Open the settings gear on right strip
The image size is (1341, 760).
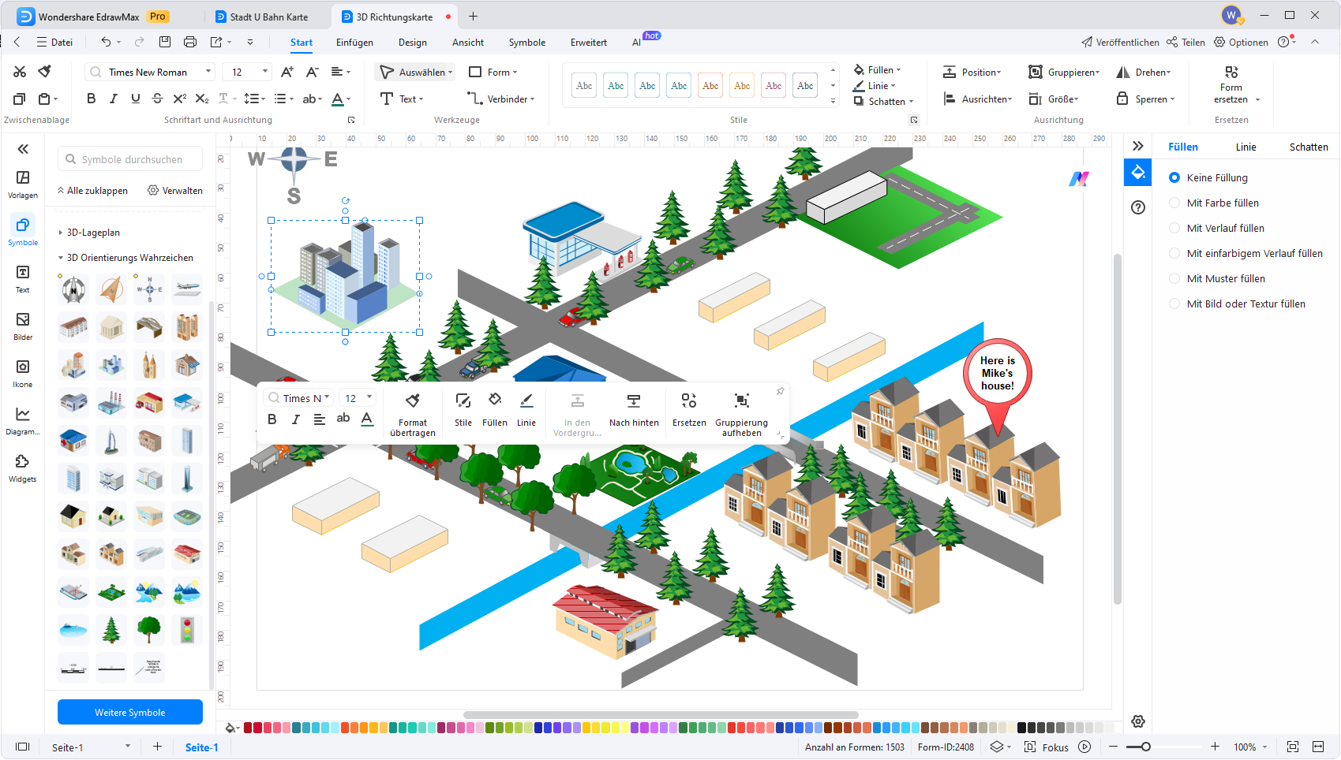pyautogui.click(x=1138, y=721)
